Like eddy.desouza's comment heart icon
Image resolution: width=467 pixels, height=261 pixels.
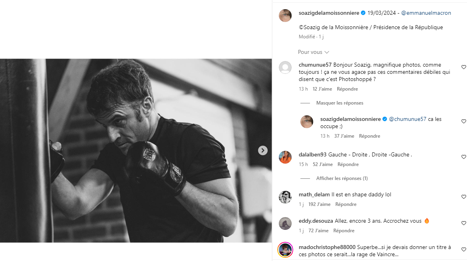[463, 223]
